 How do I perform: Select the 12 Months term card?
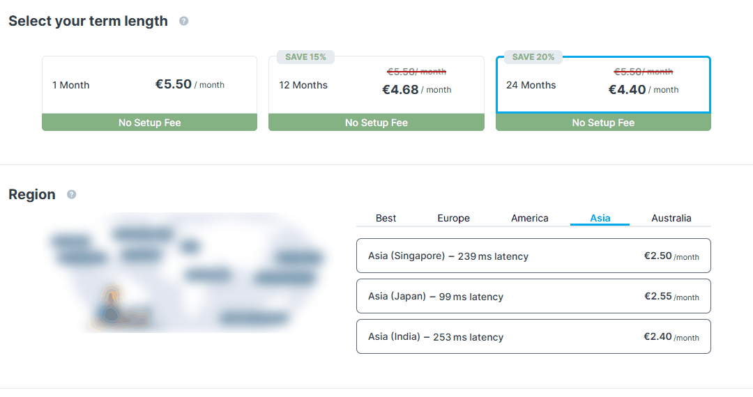(376, 93)
